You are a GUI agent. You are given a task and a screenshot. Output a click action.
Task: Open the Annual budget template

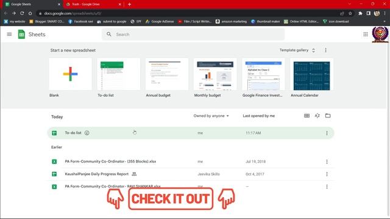(167, 74)
